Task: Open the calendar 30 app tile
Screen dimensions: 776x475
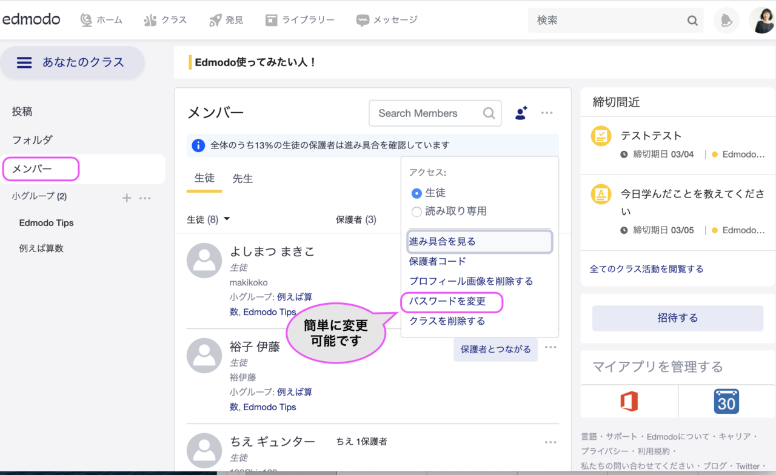Action: [726, 401]
